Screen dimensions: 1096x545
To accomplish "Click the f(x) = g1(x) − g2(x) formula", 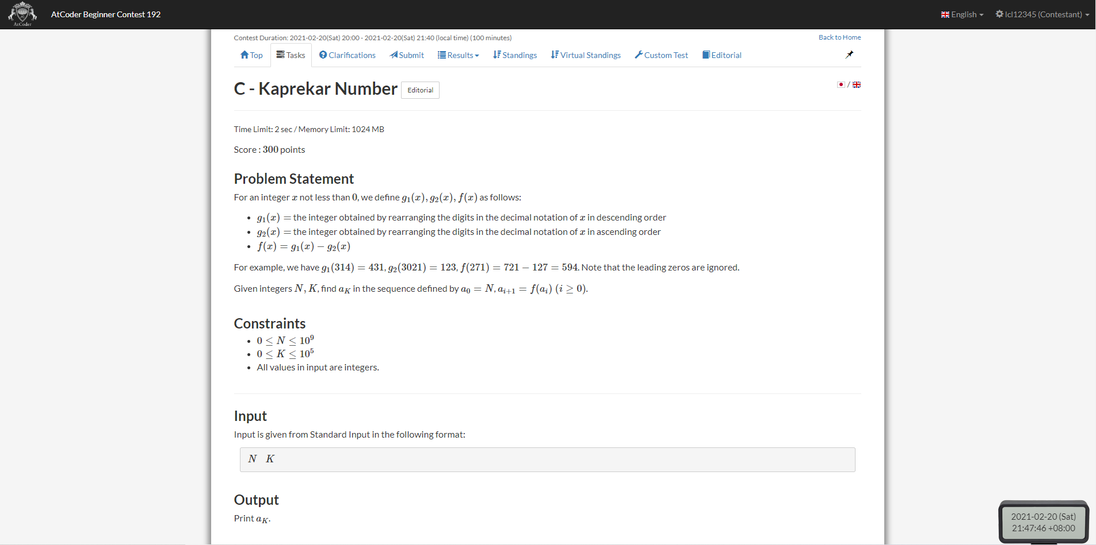I will (304, 246).
